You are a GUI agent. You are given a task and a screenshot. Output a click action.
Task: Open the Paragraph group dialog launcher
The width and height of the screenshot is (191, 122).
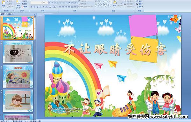pos(93,11)
